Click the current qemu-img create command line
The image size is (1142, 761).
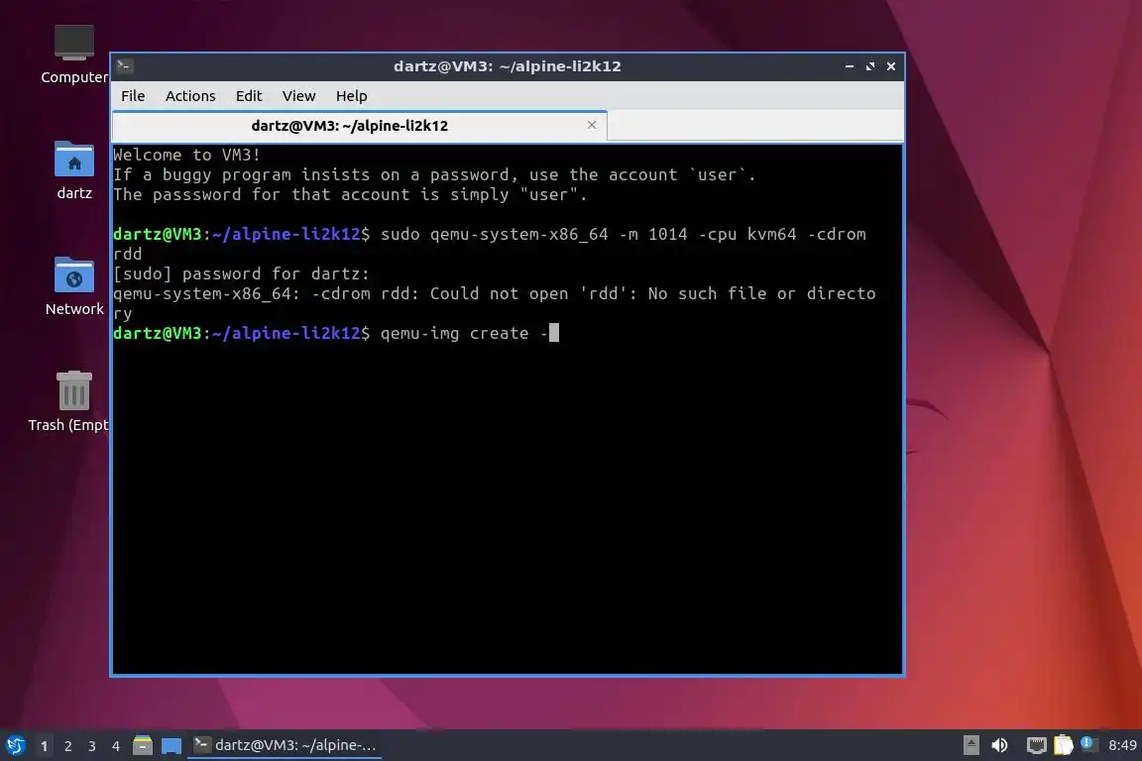click(x=336, y=334)
